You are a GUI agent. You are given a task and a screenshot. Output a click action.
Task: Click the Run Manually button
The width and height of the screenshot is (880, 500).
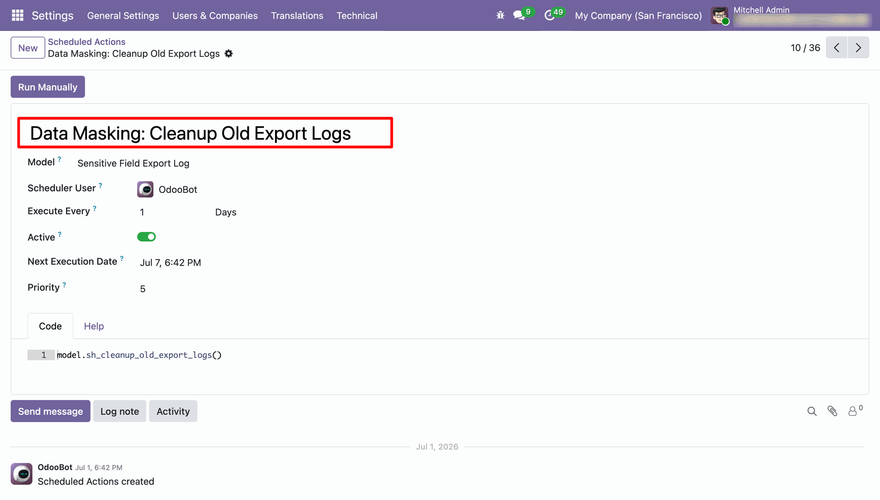(48, 87)
